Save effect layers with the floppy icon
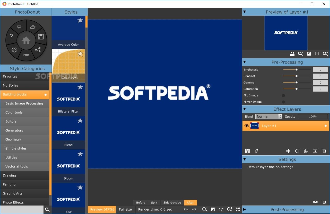This screenshot has width=330, height=214. tap(247, 151)
